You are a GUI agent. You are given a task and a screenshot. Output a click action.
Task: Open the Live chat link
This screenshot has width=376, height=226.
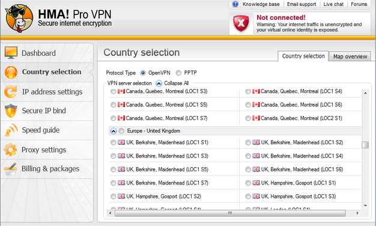tap(333, 4)
